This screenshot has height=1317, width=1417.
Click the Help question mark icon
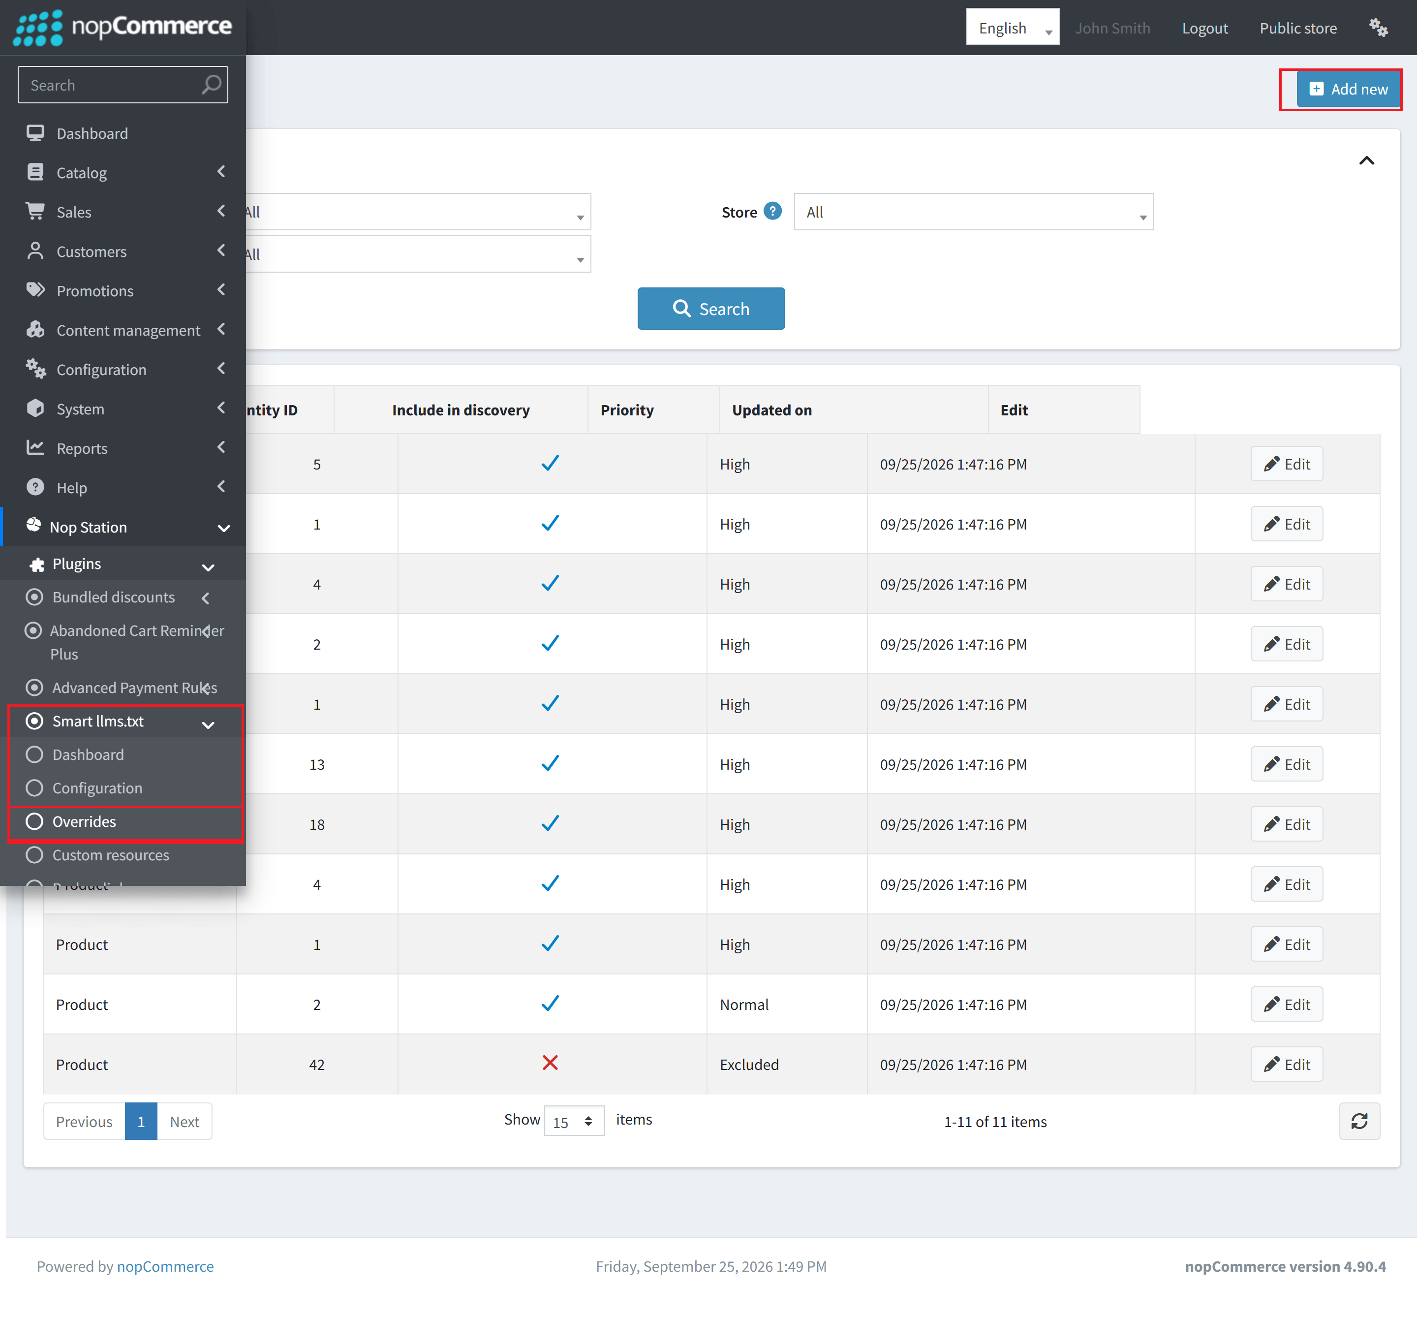click(x=35, y=487)
